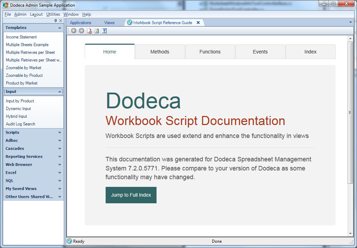Click the scrollbar up arrow
Image resolution: width=357 pixels, height=248 pixels.
pos(350,38)
